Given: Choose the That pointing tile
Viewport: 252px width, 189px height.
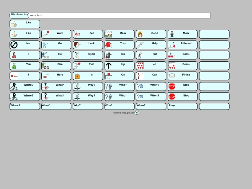Looking at the screenshot, I should tap(88, 66).
